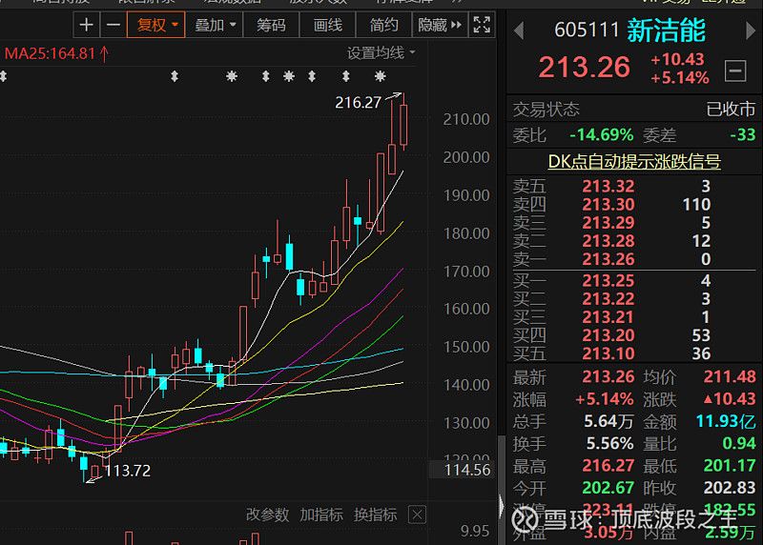
Task: Click 加指标 button
Action: tap(321, 515)
